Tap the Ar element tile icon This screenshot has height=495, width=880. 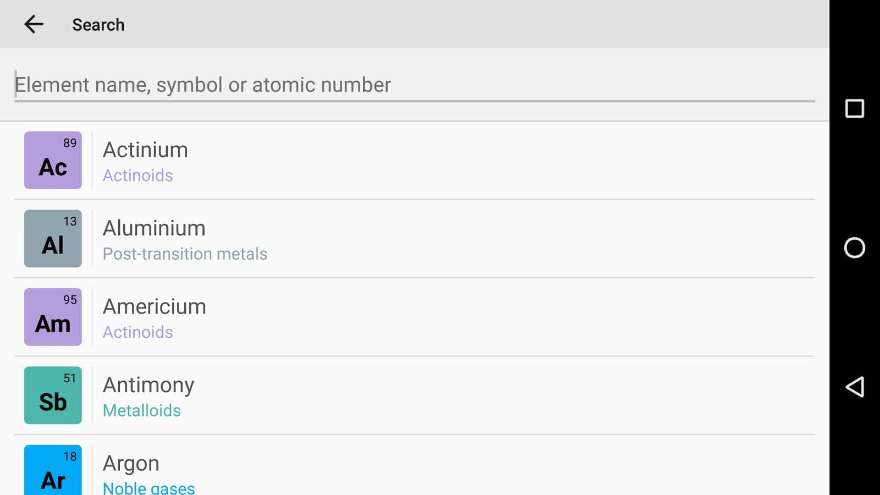pyautogui.click(x=53, y=471)
